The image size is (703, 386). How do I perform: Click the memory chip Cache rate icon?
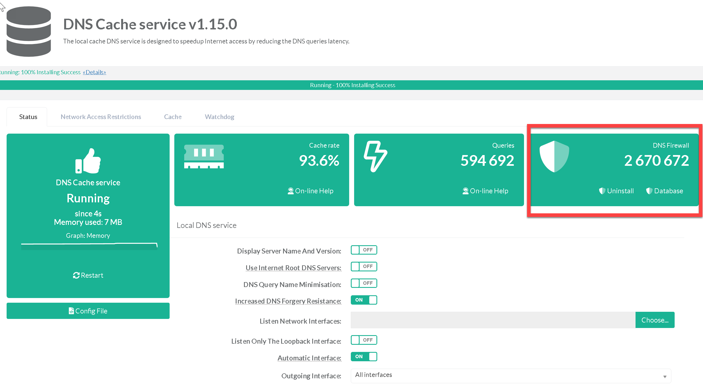point(204,156)
